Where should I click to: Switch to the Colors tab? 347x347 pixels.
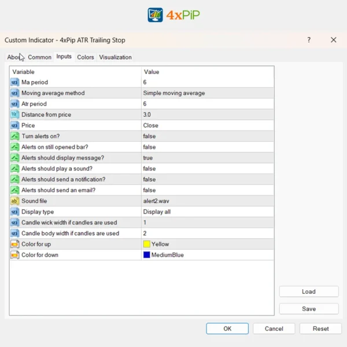click(x=86, y=57)
